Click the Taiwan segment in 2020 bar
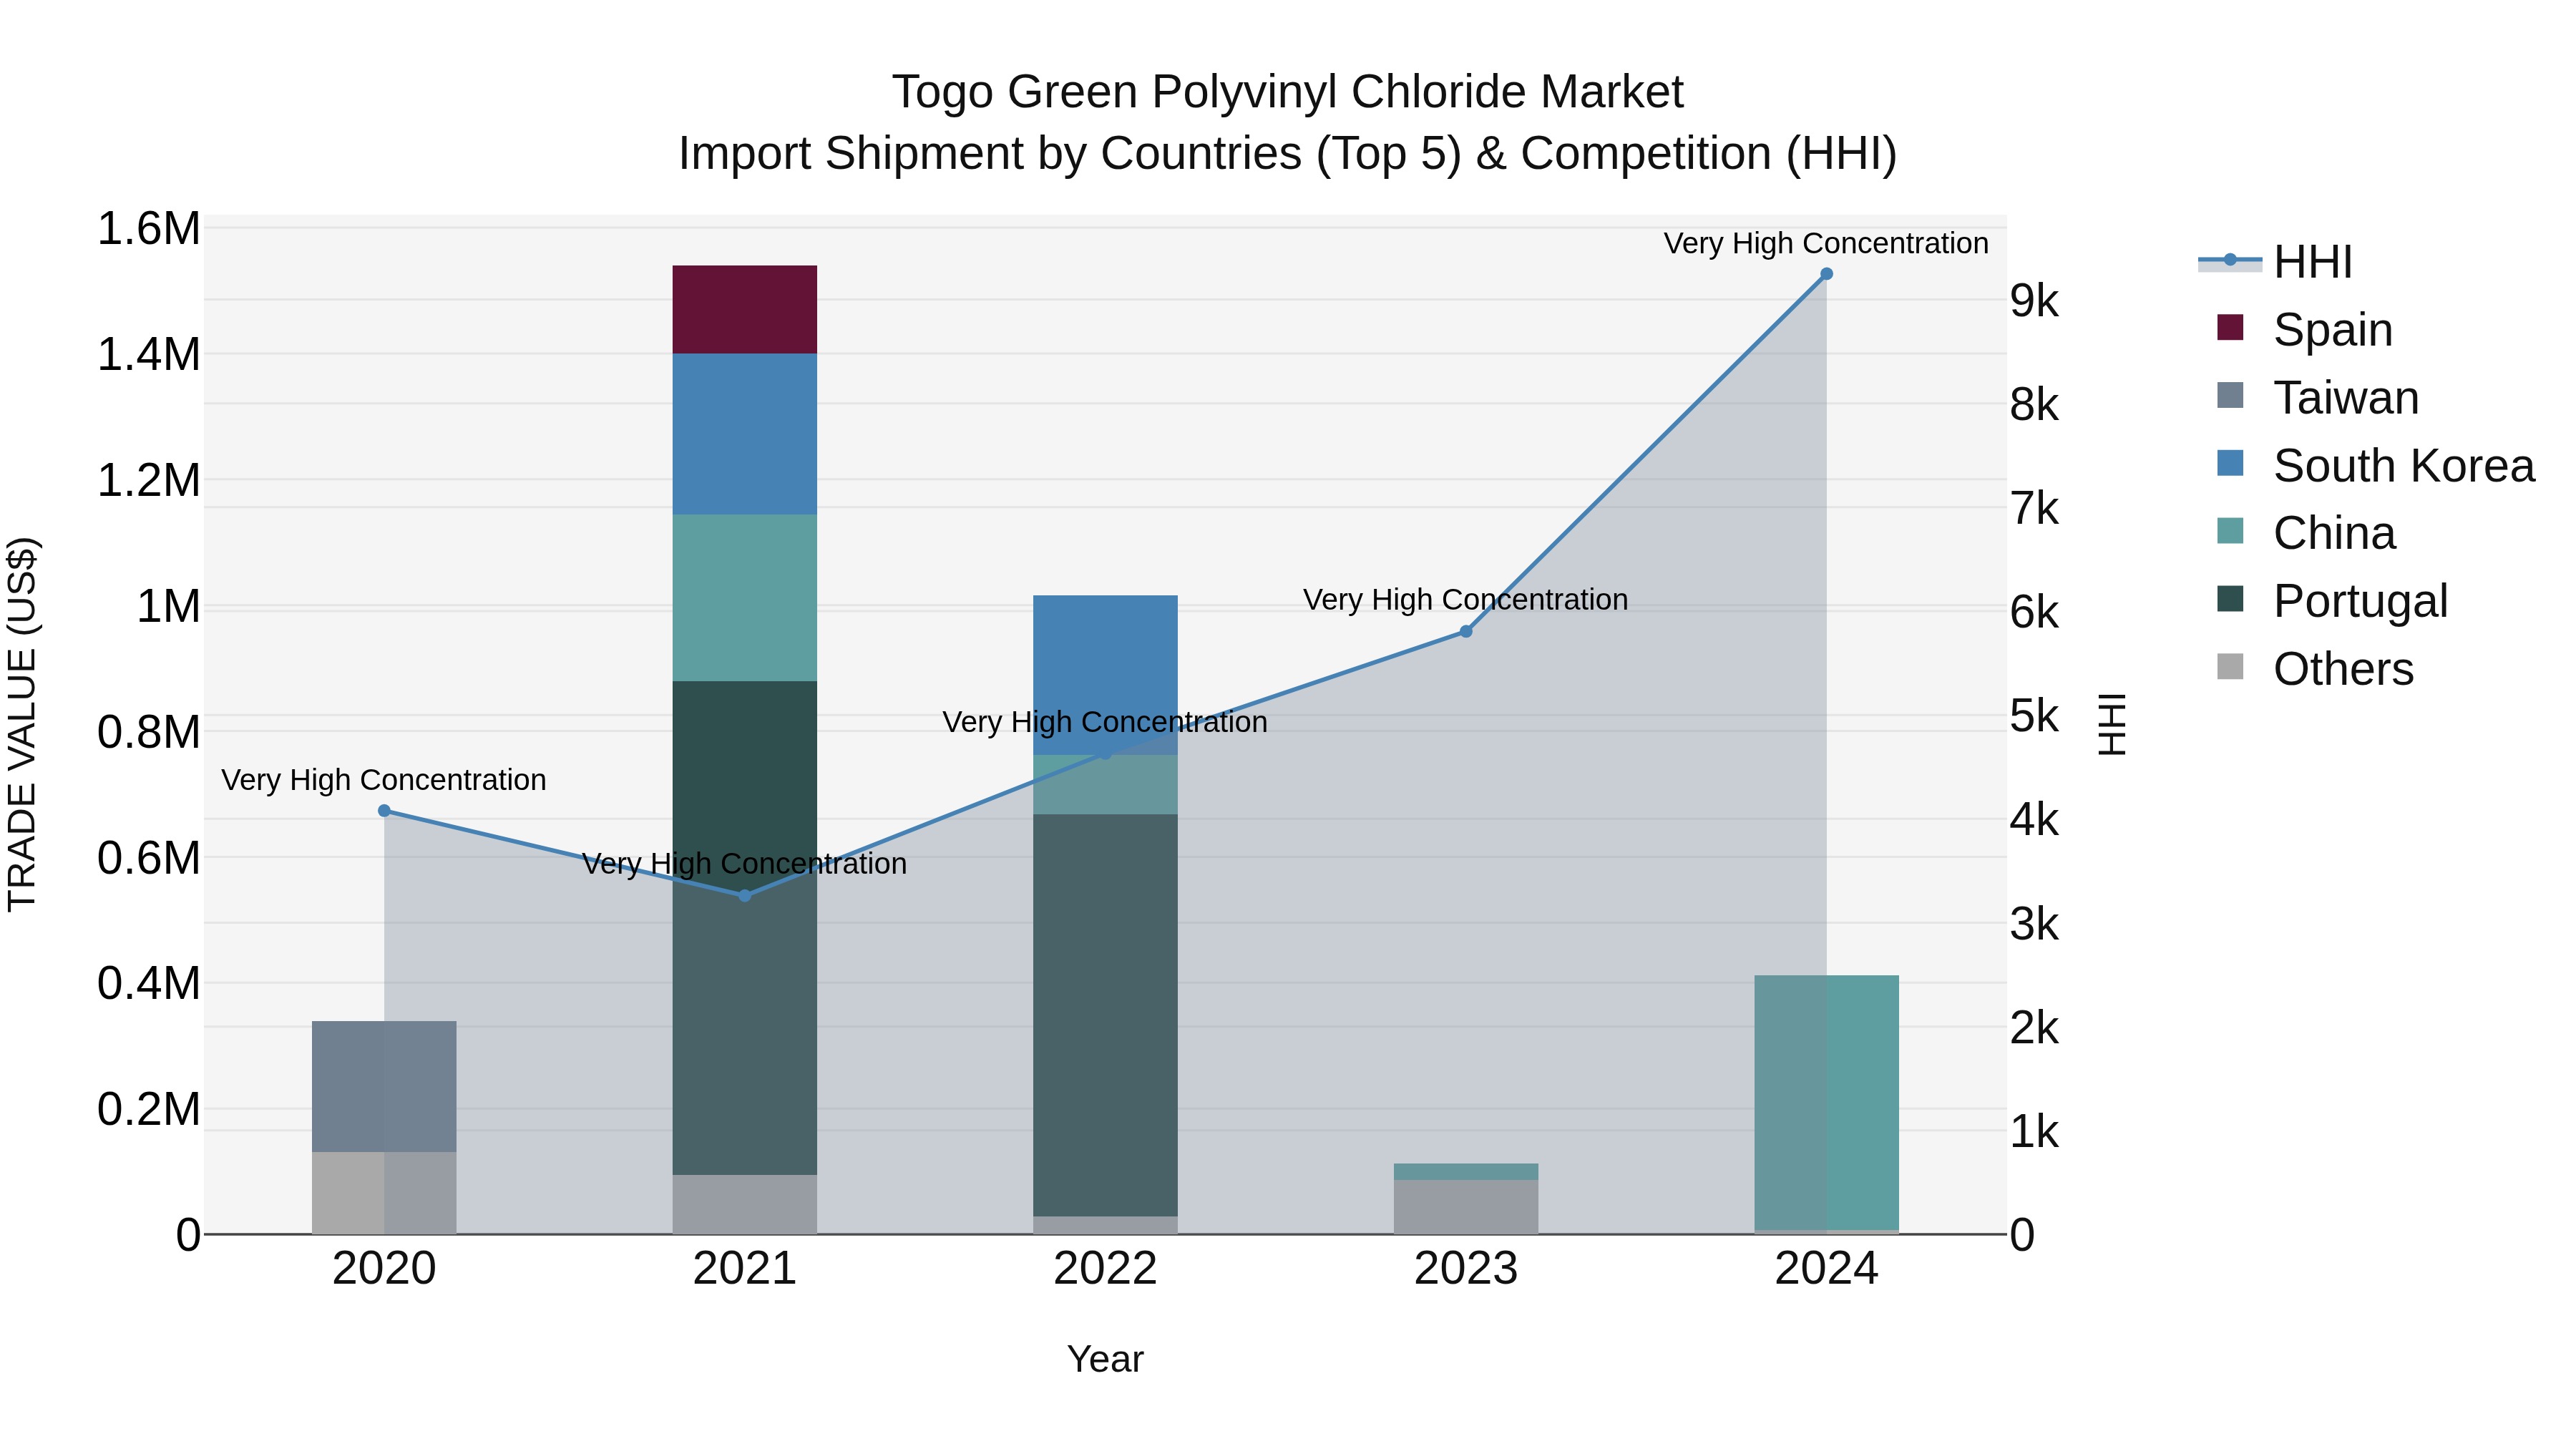The width and height of the screenshot is (2576, 1449). pos(384,1087)
